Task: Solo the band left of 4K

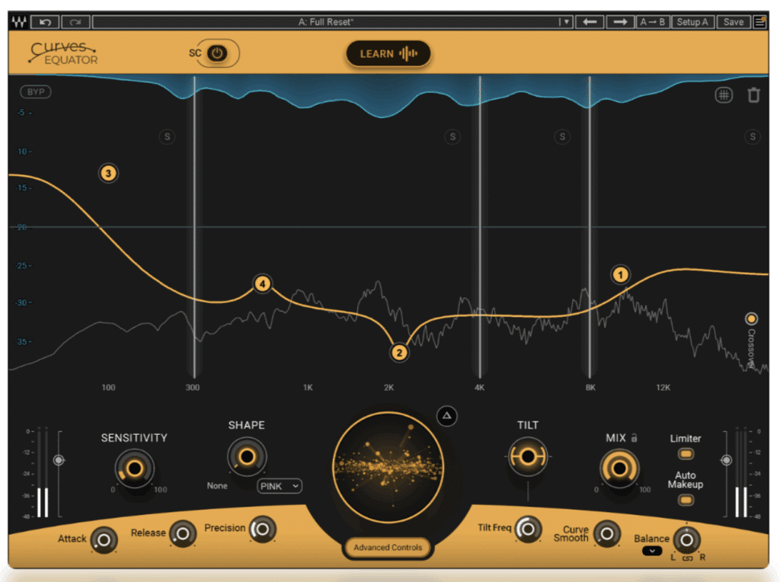Action: [452, 137]
